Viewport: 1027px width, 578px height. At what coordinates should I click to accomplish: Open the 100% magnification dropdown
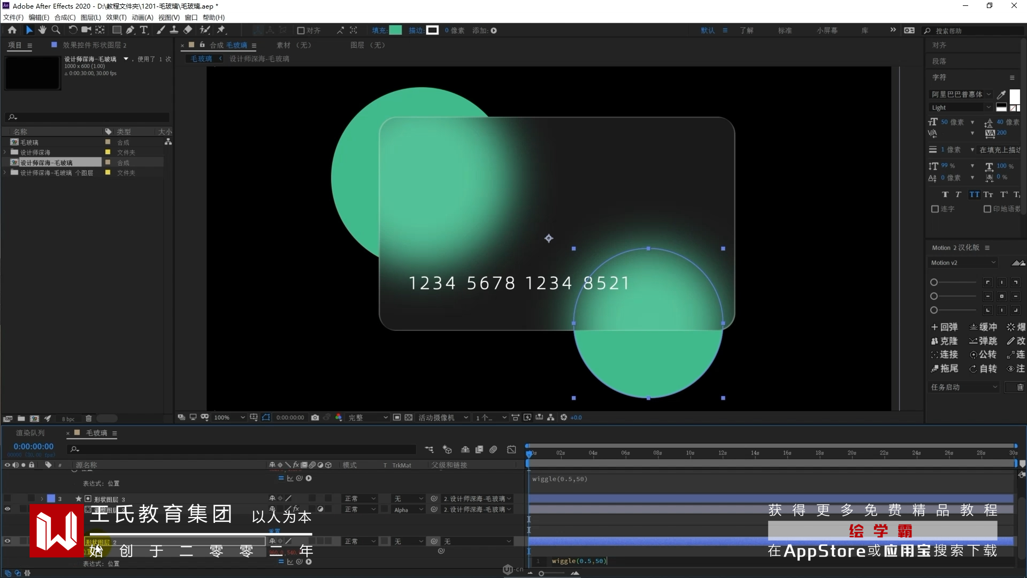230,417
